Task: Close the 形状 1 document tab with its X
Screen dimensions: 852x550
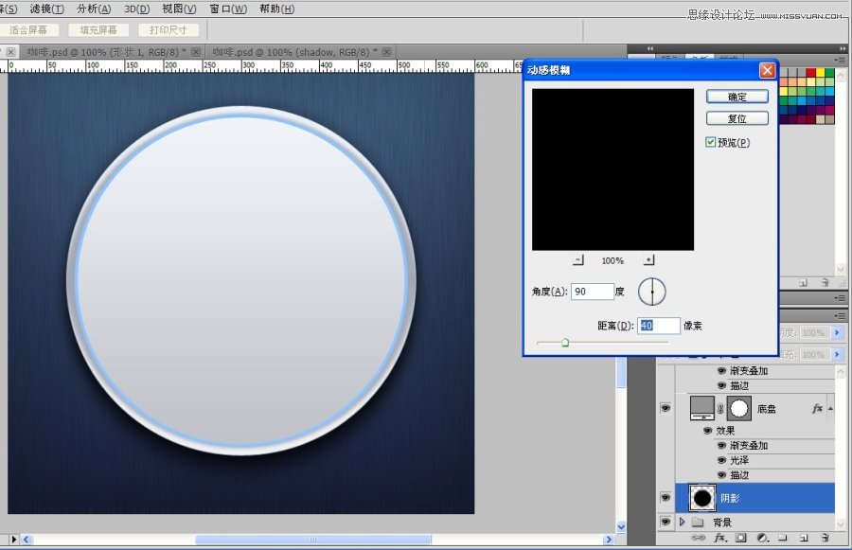Action: pyautogui.click(x=196, y=52)
